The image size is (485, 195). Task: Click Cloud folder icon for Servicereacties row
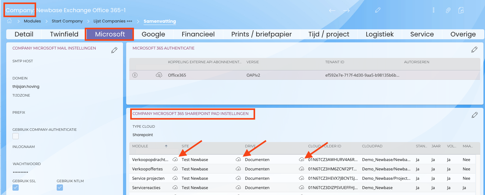[302, 188]
